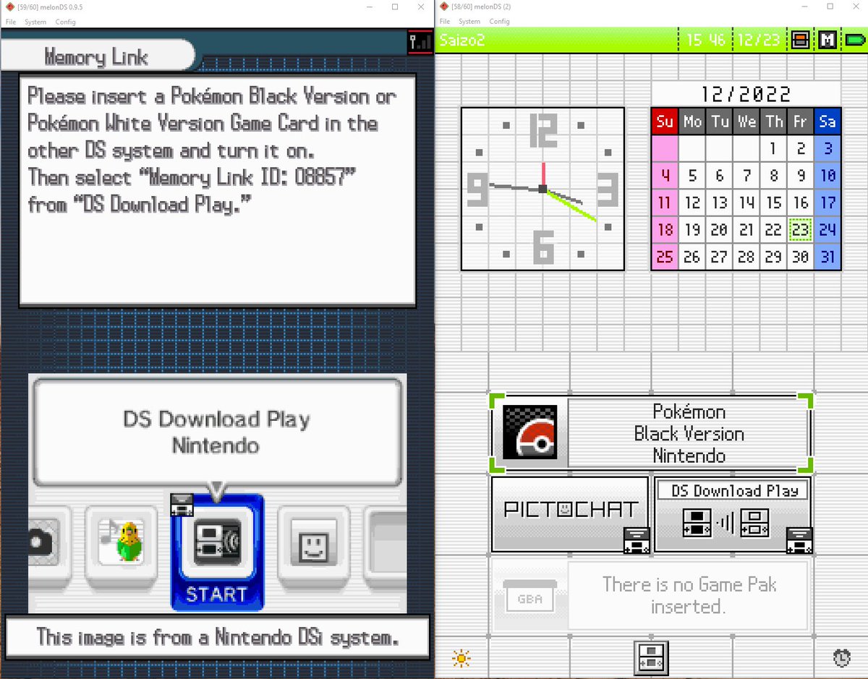Click the melonDS 0.9.5 title bar app icon
Image resolution: width=868 pixels, height=679 pixels.
(x=10, y=7)
